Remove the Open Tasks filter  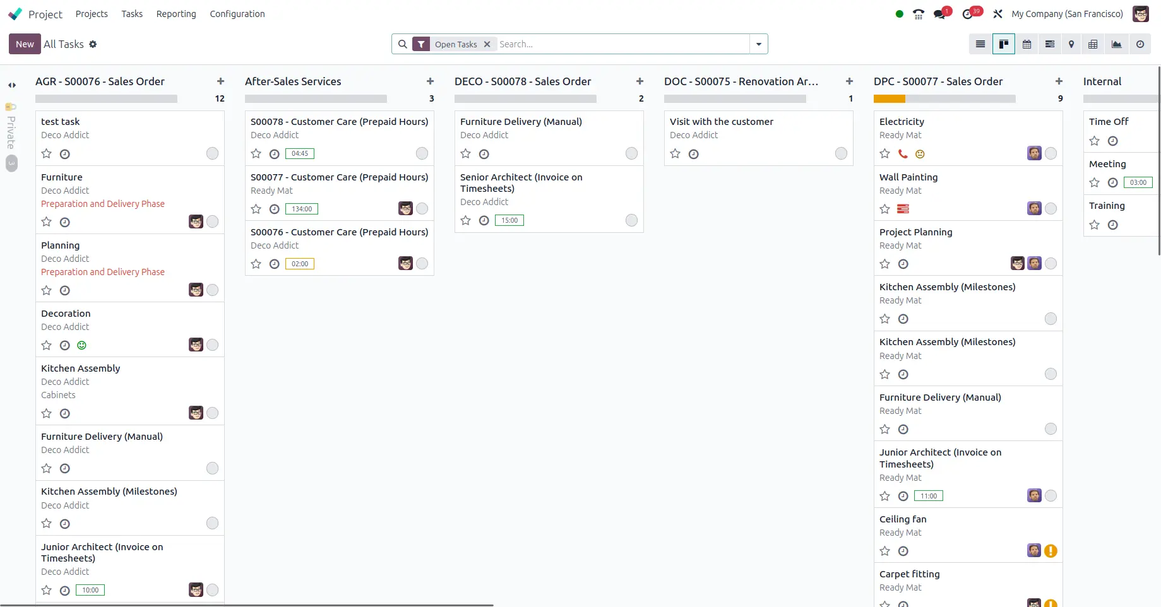pos(487,44)
